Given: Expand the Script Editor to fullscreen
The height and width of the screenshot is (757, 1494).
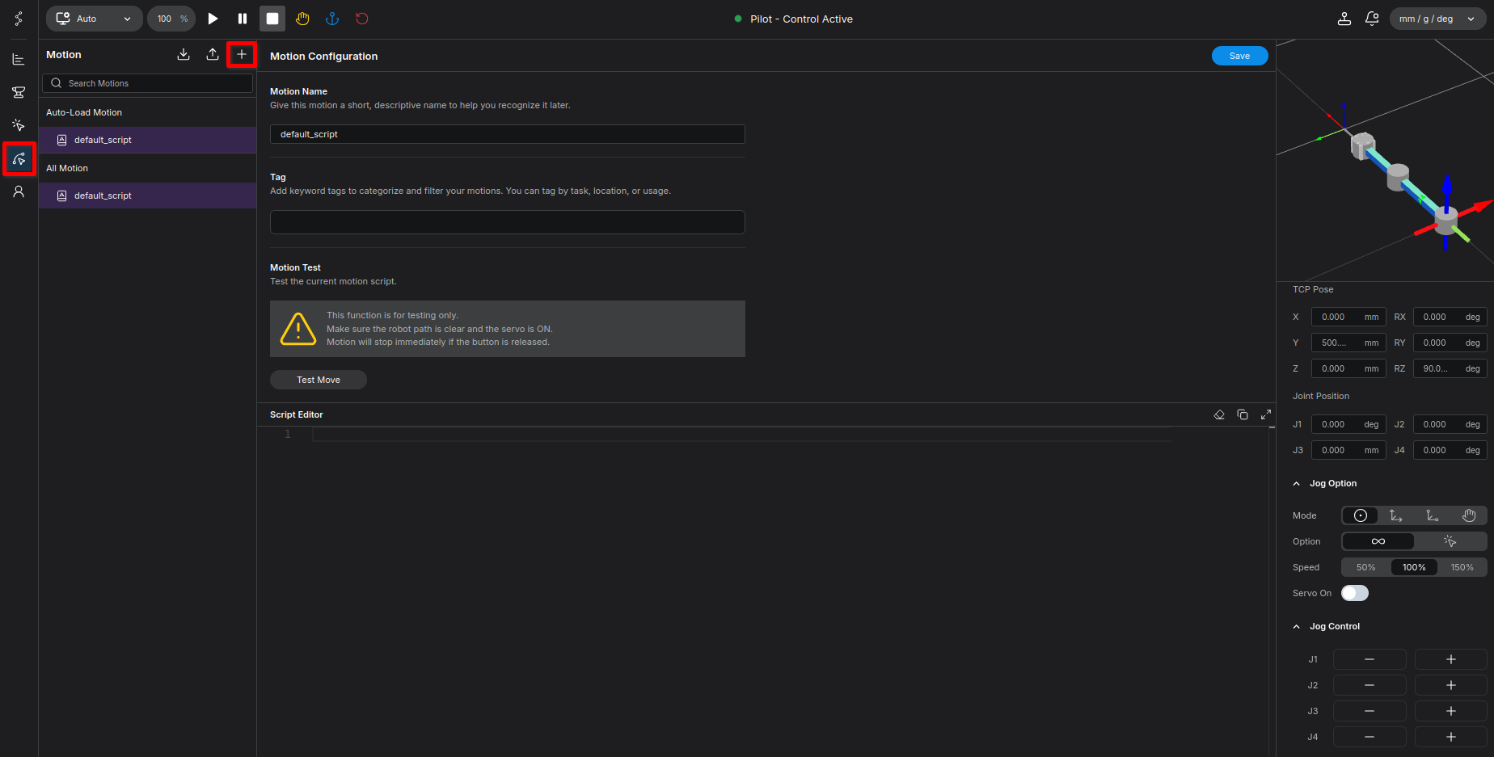Looking at the screenshot, I should click(1266, 414).
